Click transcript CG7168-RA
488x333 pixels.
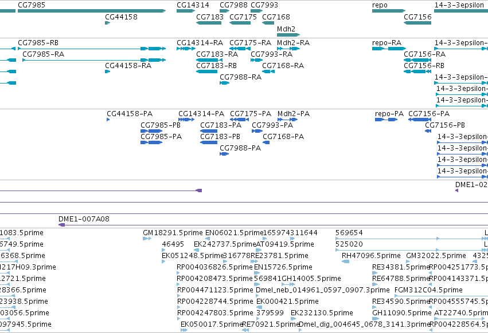268,72
